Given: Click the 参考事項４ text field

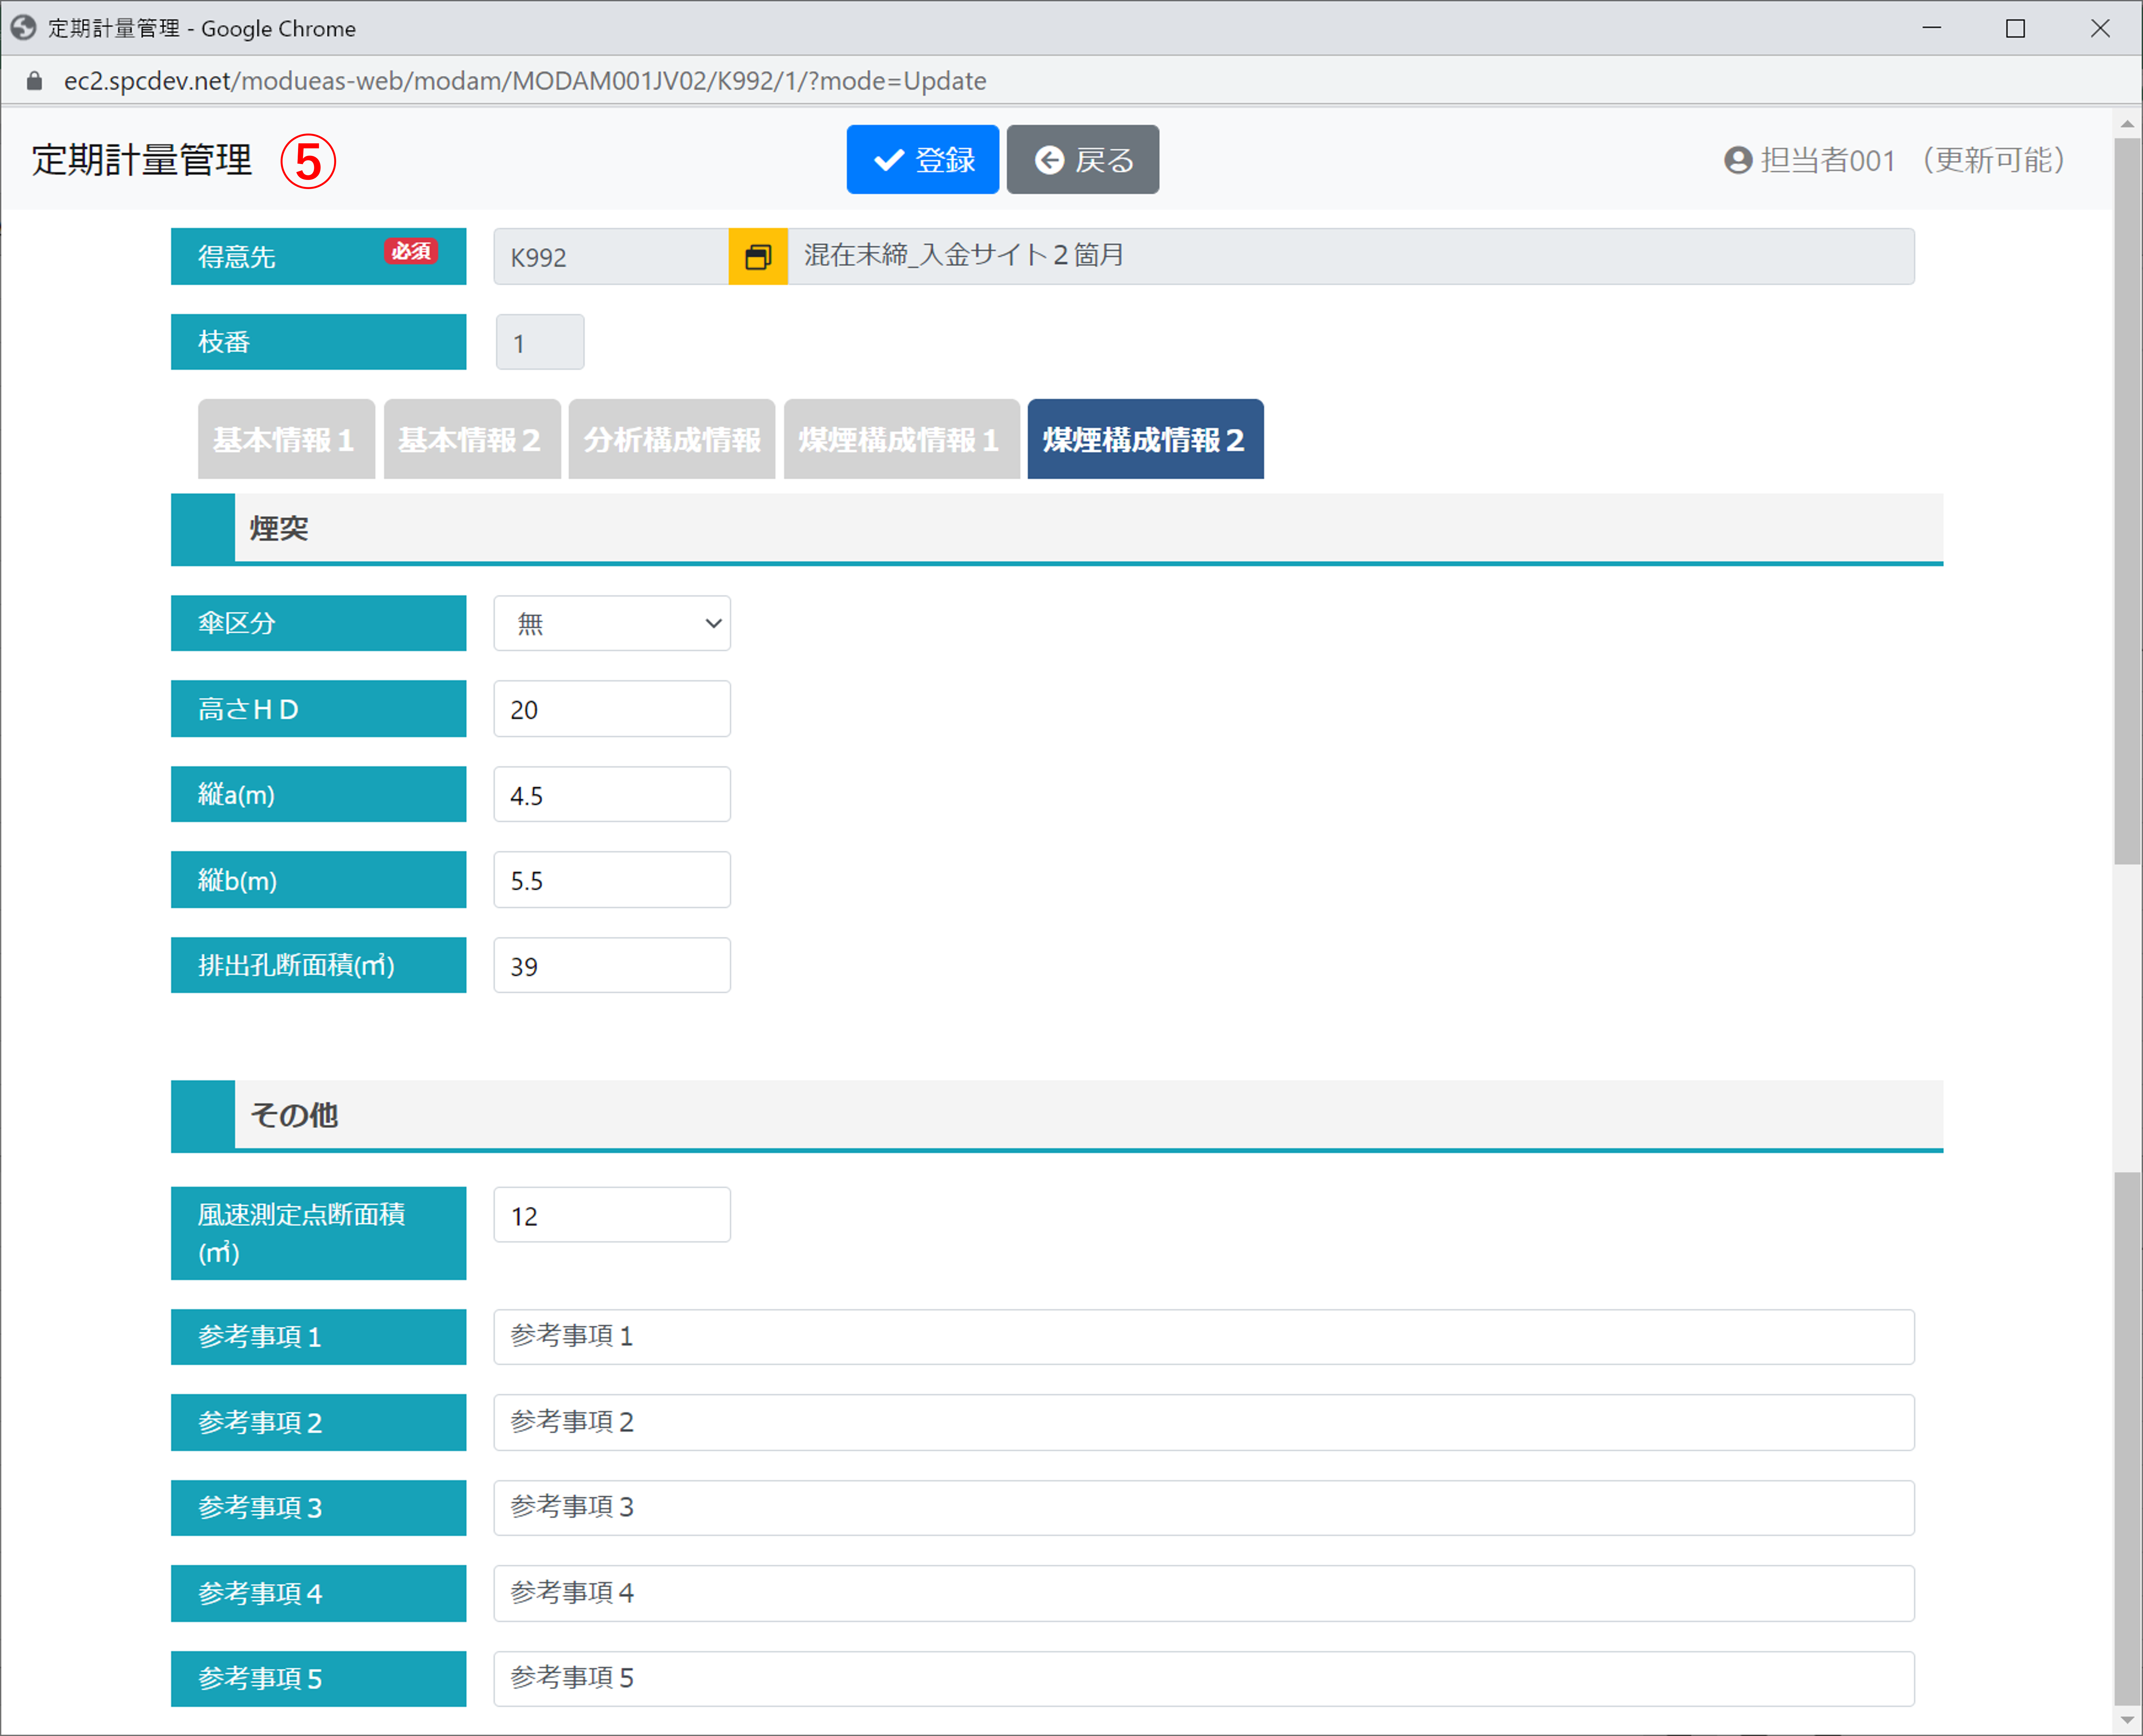Looking at the screenshot, I should pos(1204,1593).
